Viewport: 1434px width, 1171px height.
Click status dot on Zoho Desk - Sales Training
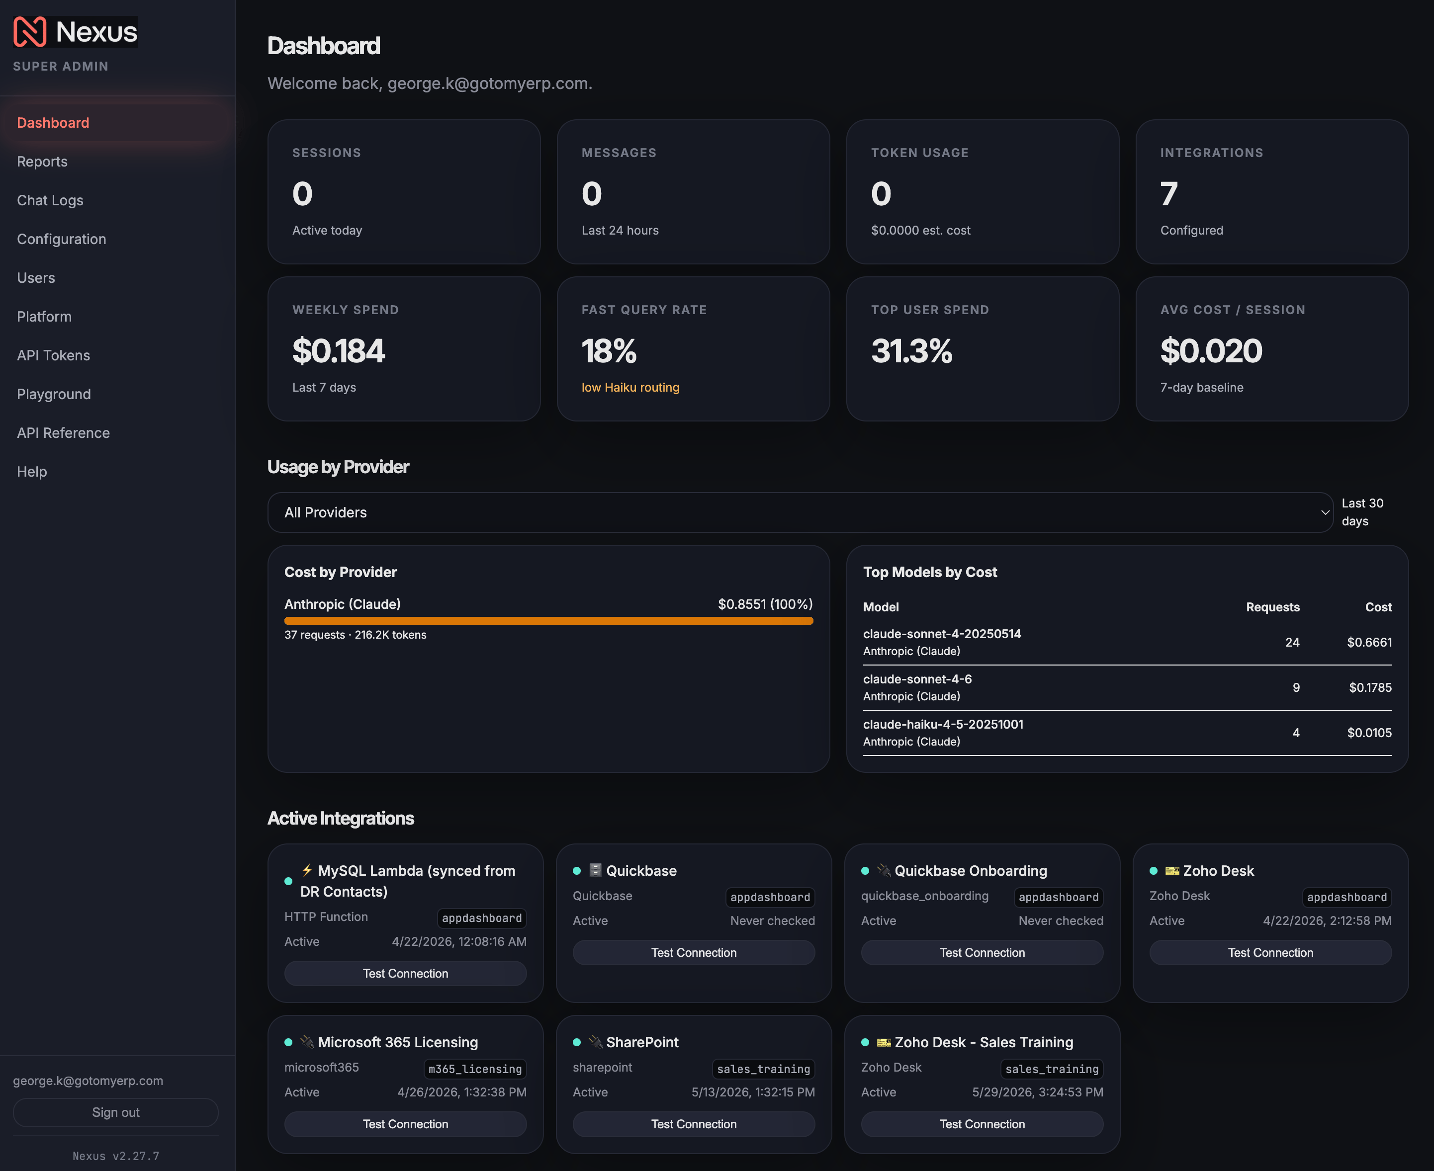[x=865, y=1042]
